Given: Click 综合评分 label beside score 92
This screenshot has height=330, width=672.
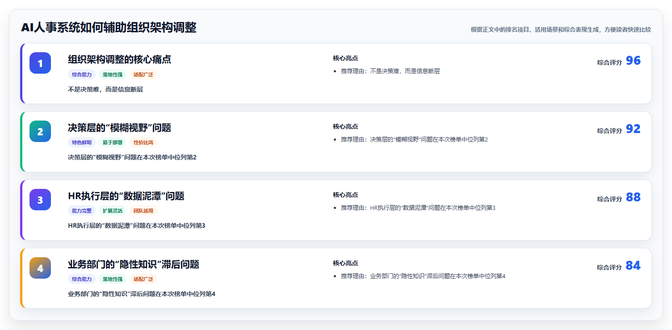Looking at the screenshot, I should (609, 131).
